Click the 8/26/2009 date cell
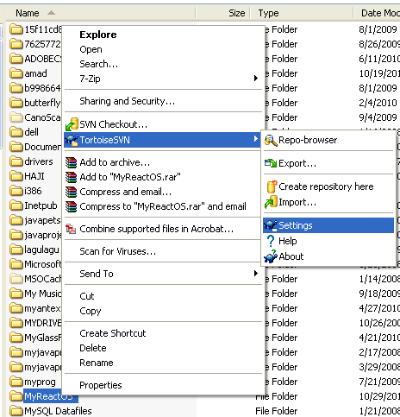Screen dimensions: 400x417 [379, 44]
